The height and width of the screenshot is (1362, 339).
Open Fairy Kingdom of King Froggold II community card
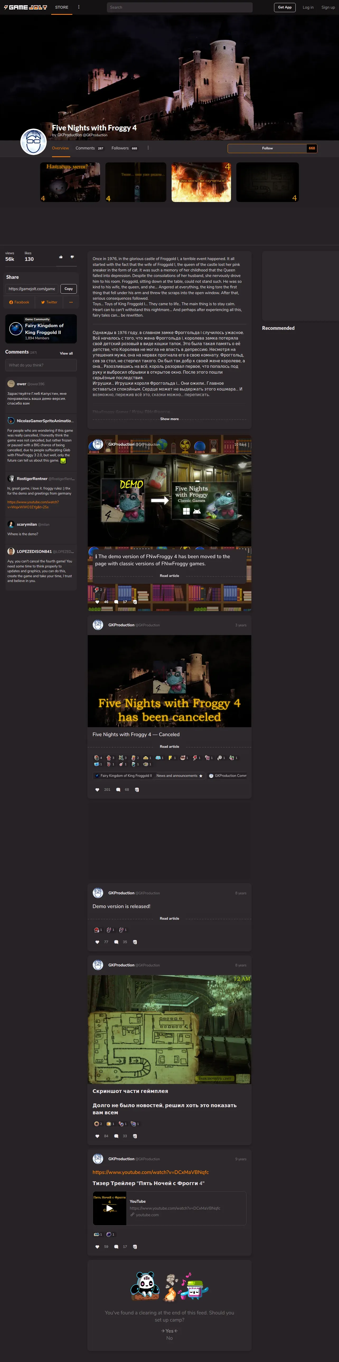(x=41, y=329)
